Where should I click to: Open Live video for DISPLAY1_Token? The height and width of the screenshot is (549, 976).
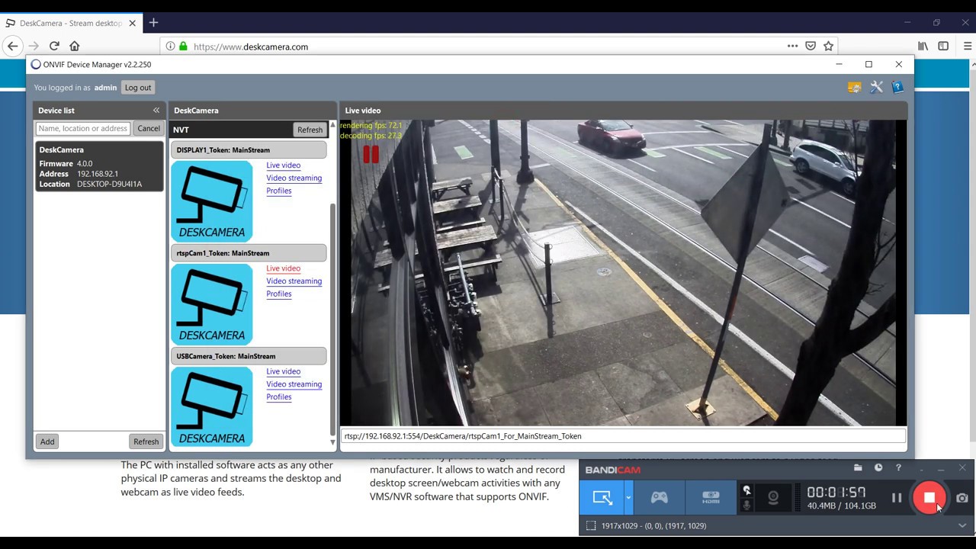[x=283, y=165]
